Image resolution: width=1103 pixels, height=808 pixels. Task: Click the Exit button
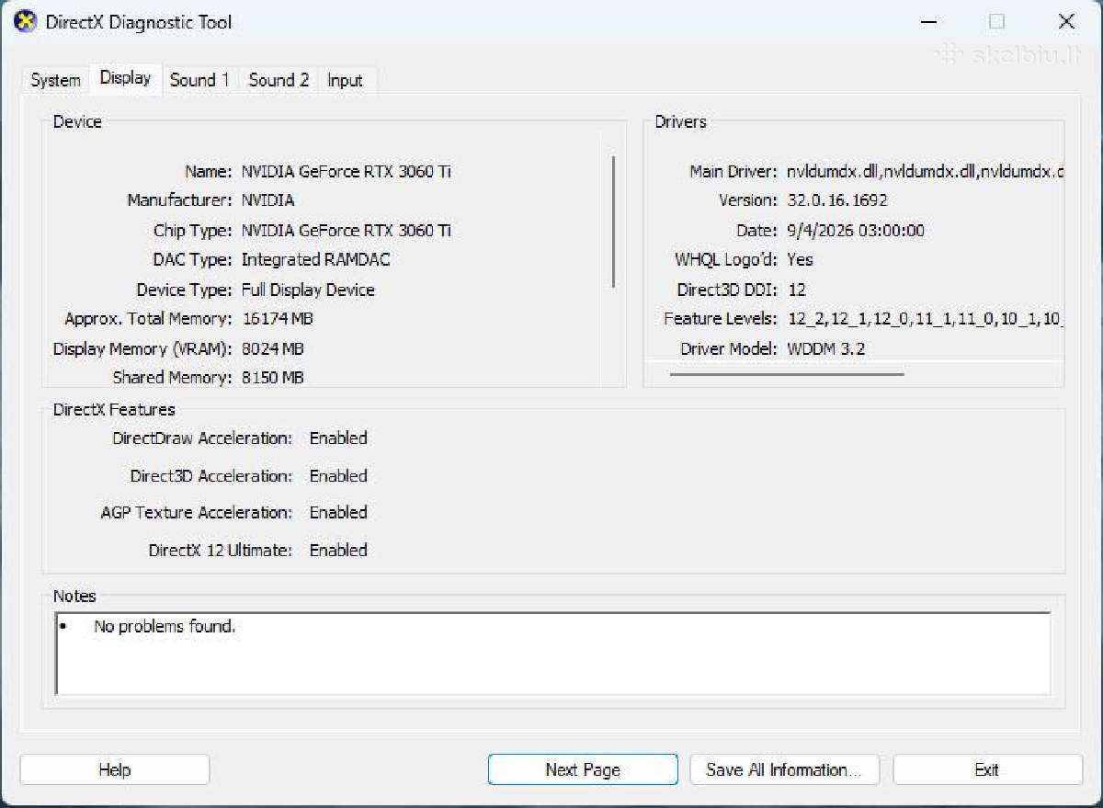[987, 770]
